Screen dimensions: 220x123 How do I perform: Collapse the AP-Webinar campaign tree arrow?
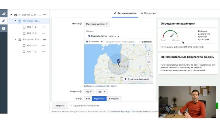[x=11, y=15]
